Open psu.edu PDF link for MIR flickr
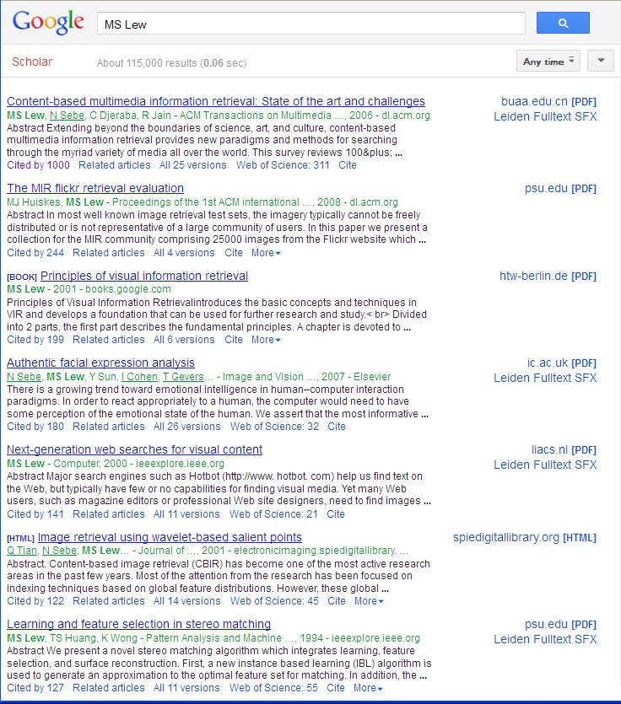This screenshot has width=621, height=704. (560, 189)
